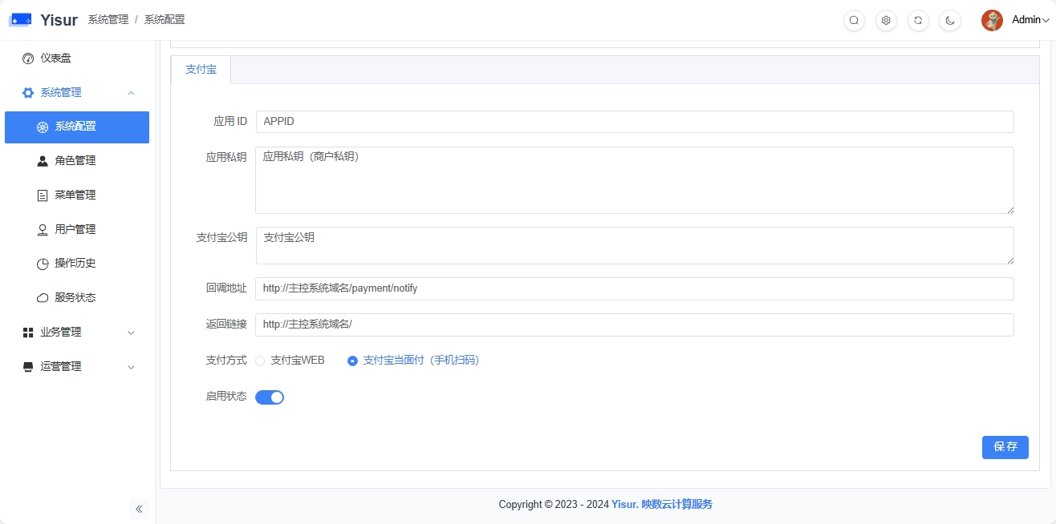The image size is (1056, 524).
Task: Open the Yisur 映数云计算服务 footer link
Action: (x=661, y=504)
